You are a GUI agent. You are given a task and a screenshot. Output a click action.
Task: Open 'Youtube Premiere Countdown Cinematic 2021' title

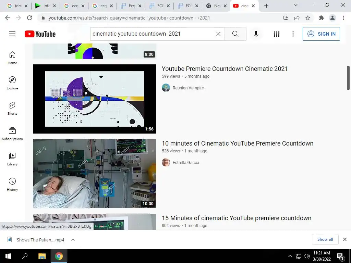(x=225, y=68)
